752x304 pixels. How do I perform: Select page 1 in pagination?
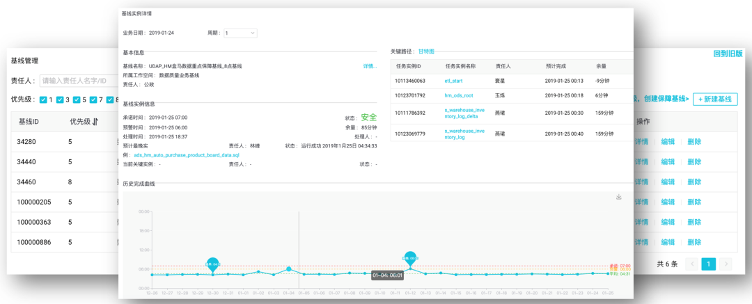pos(708,264)
